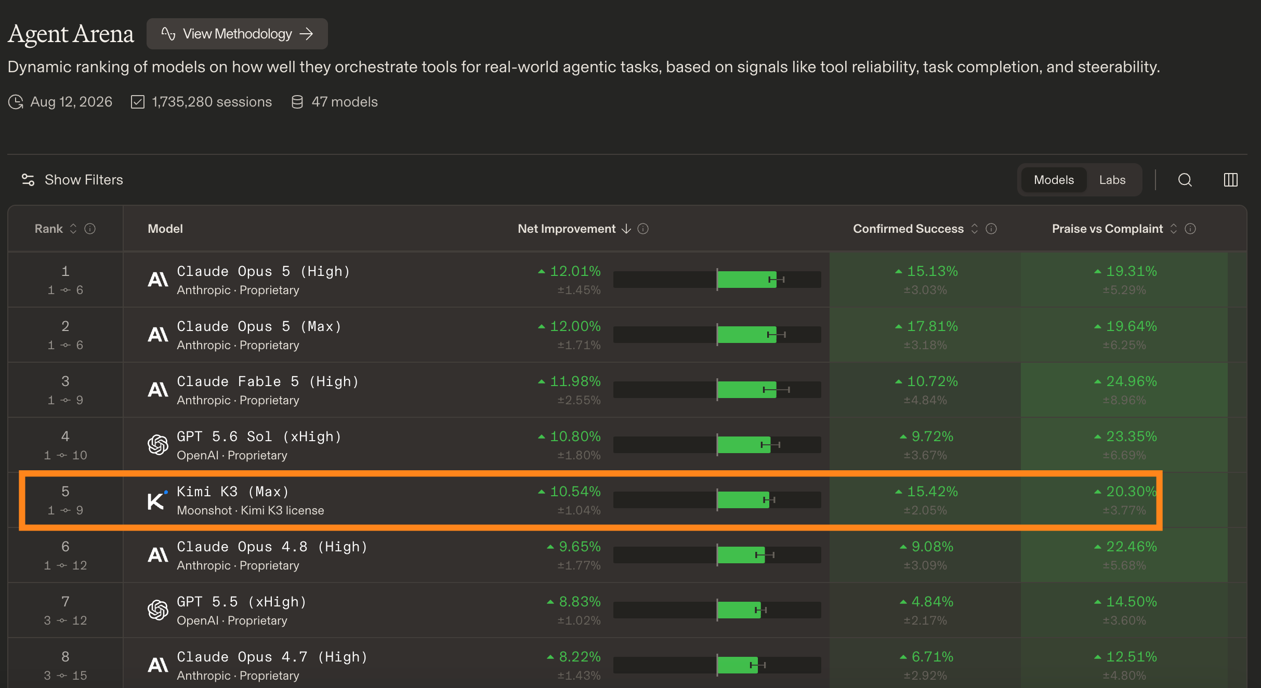Open the Kimi K3 (Max) model entry
The width and height of the screenshot is (1261, 688).
pyautogui.click(x=233, y=492)
